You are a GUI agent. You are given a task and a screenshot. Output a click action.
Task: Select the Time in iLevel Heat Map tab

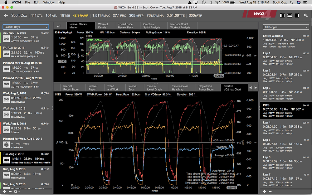[x=182, y=88]
